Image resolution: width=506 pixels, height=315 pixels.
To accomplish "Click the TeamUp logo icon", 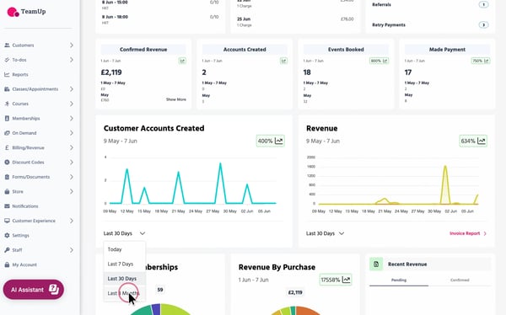I will 13,12.
